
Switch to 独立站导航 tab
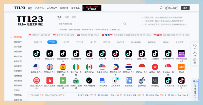point(136,42)
